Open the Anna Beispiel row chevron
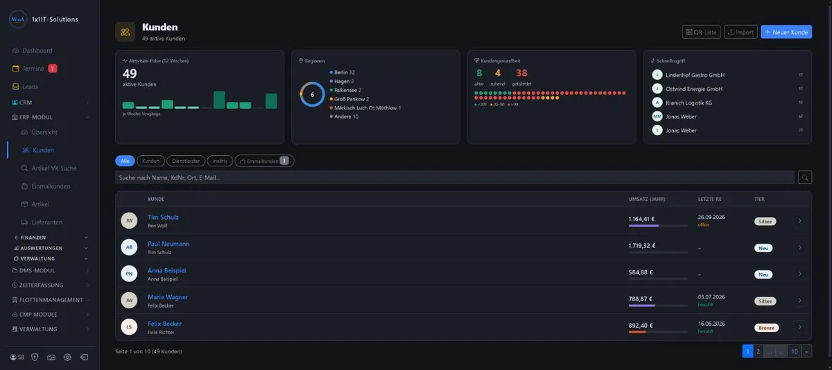Image resolution: width=832 pixels, height=370 pixels. (x=799, y=274)
